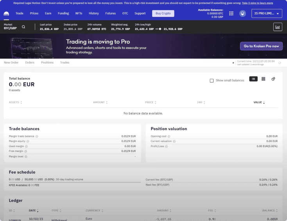
Task: Click the Withdrawal ledger row type
Action: [x=59, y=220]
